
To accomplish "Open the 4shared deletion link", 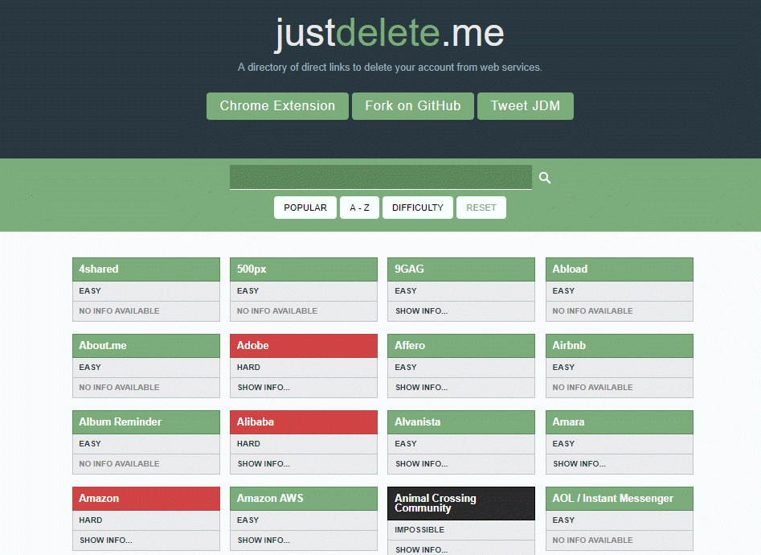I will point(146,269).
